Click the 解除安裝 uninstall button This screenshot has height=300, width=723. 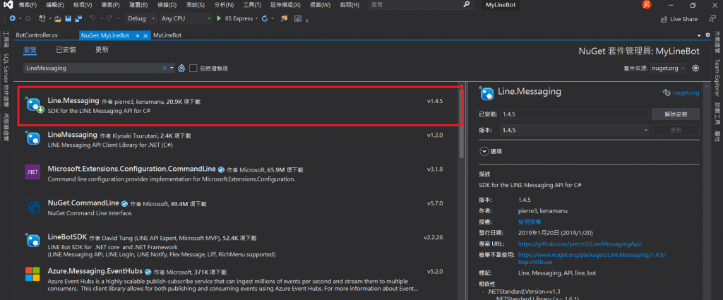click(676, 114)
